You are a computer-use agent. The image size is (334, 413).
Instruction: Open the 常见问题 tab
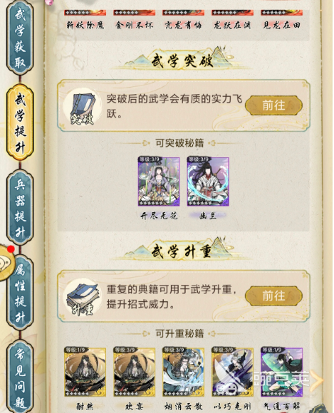20,377
